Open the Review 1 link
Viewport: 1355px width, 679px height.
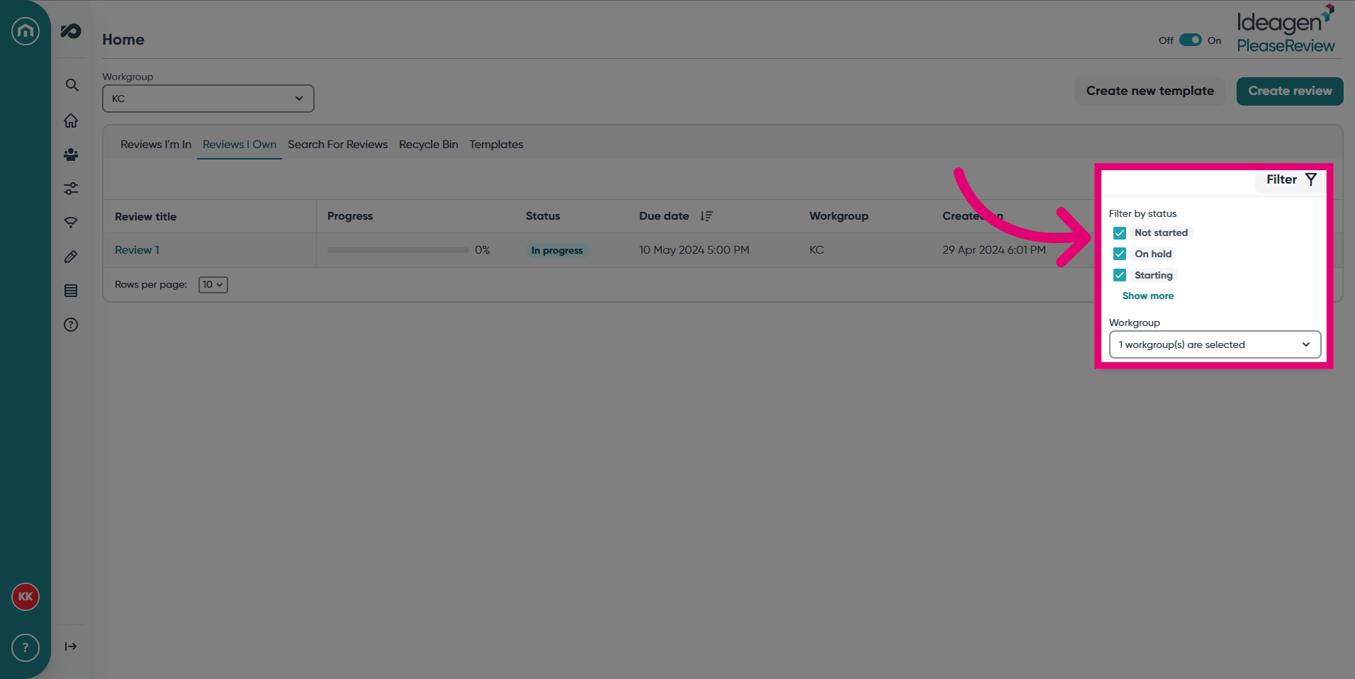pyautogui.click(x=137, y=250)
